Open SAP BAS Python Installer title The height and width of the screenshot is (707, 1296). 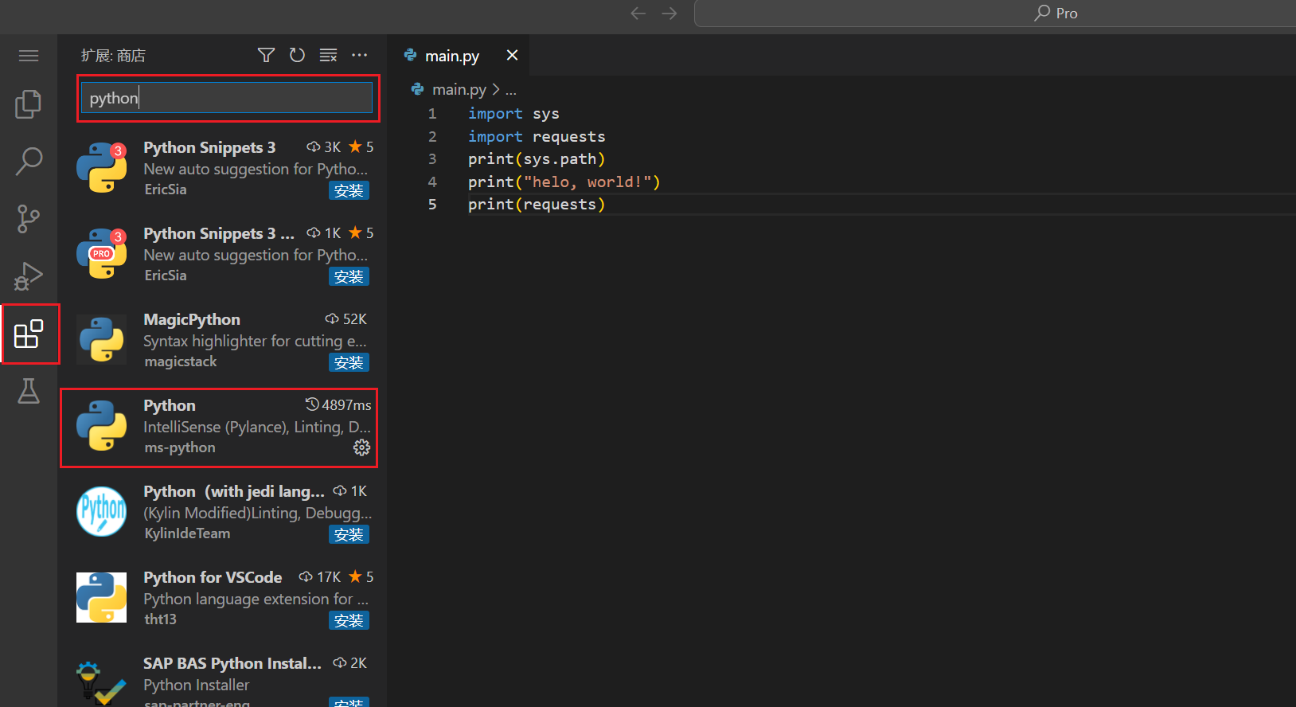click(232, 663)
